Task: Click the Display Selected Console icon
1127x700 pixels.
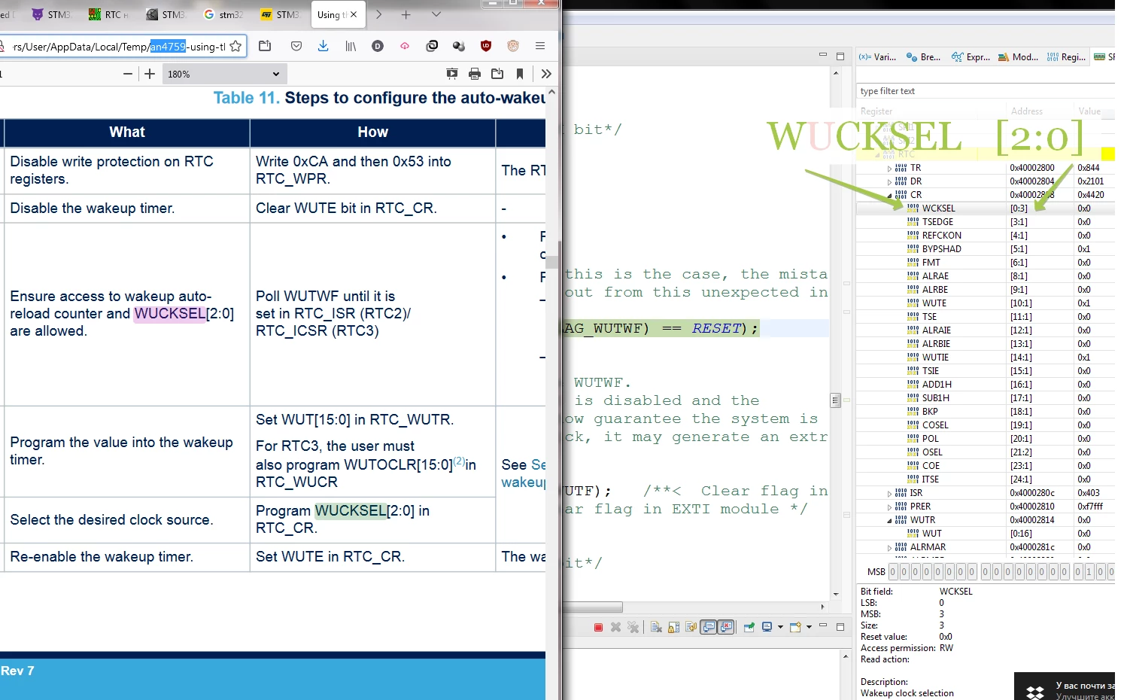Action: (767, 627)
